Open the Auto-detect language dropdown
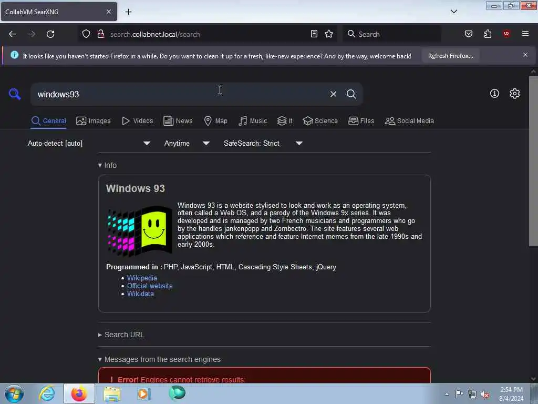The height and width of the screenshot is (404, 538). pyautogui.click(x=89, y=143)
